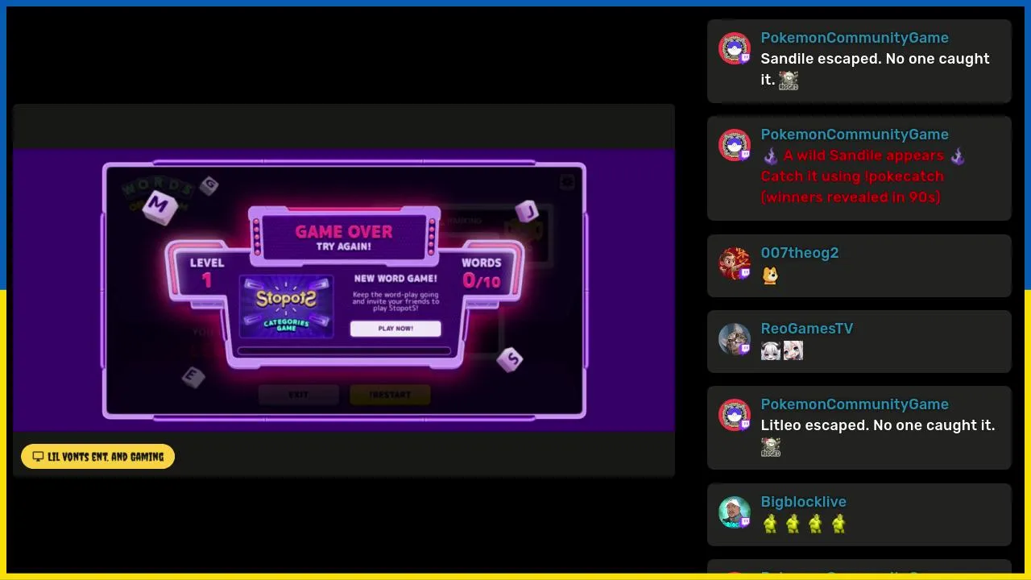Click the 'Litleo escaped. No one caught it.' text
The height and width of the screenshot is (580, 1031).
[x=878, y=425]
